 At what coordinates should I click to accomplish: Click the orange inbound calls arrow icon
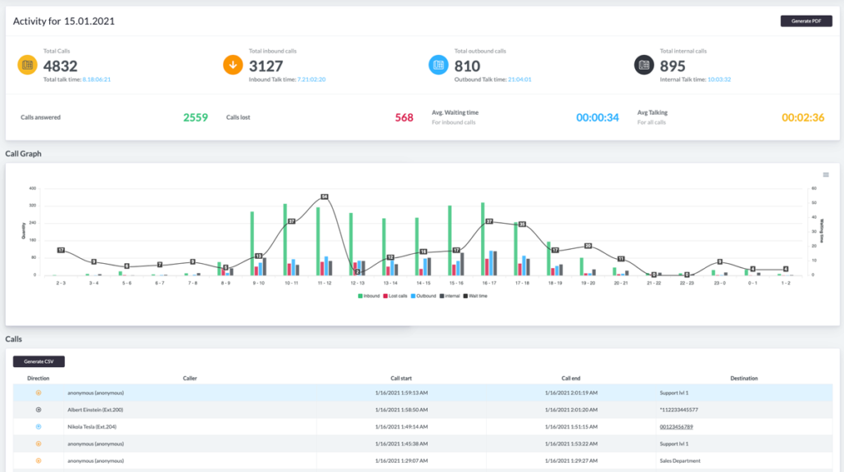click(233, 65)
